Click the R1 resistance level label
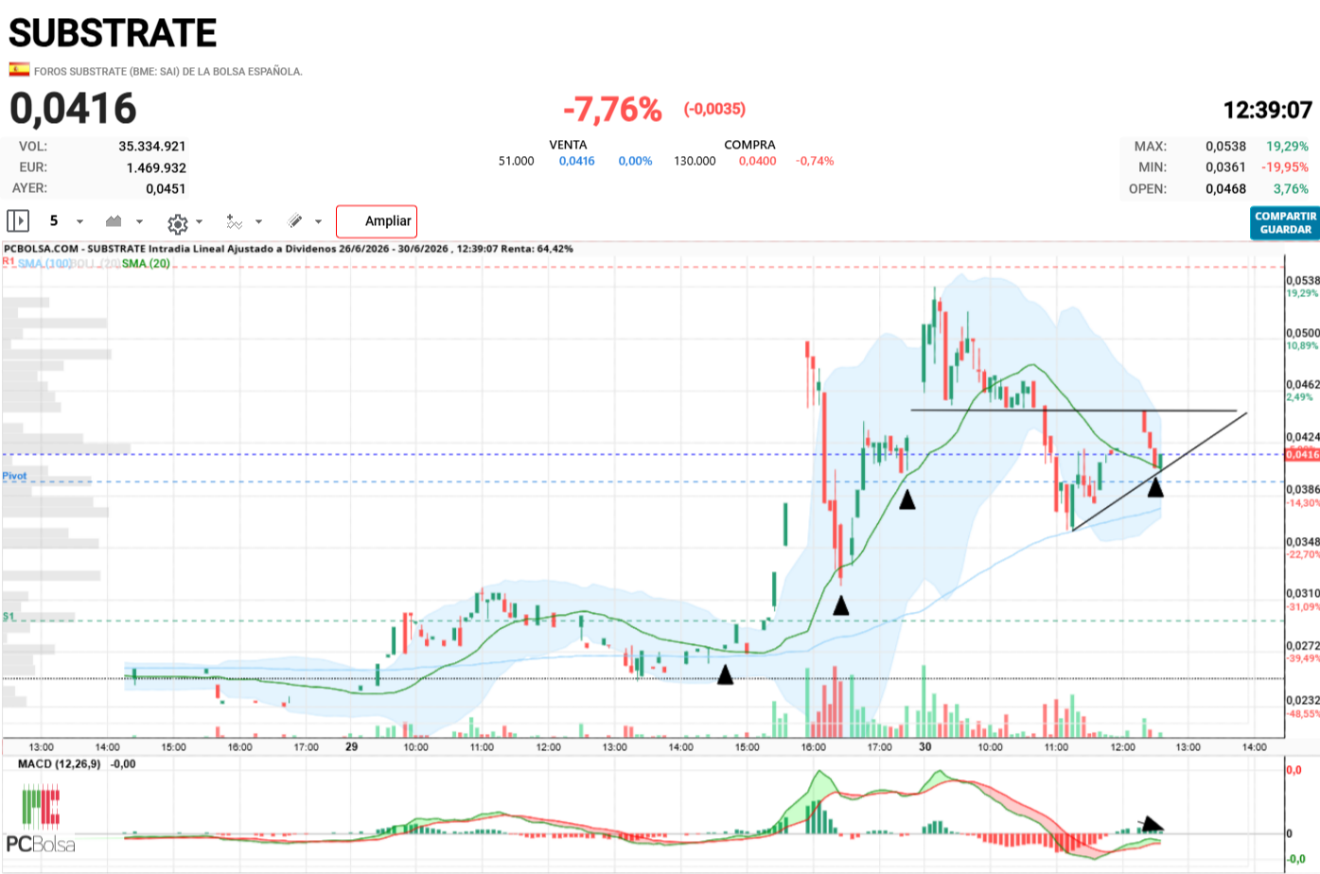The height and width of the screenshot is (874, 1320). tap(9, 261)
